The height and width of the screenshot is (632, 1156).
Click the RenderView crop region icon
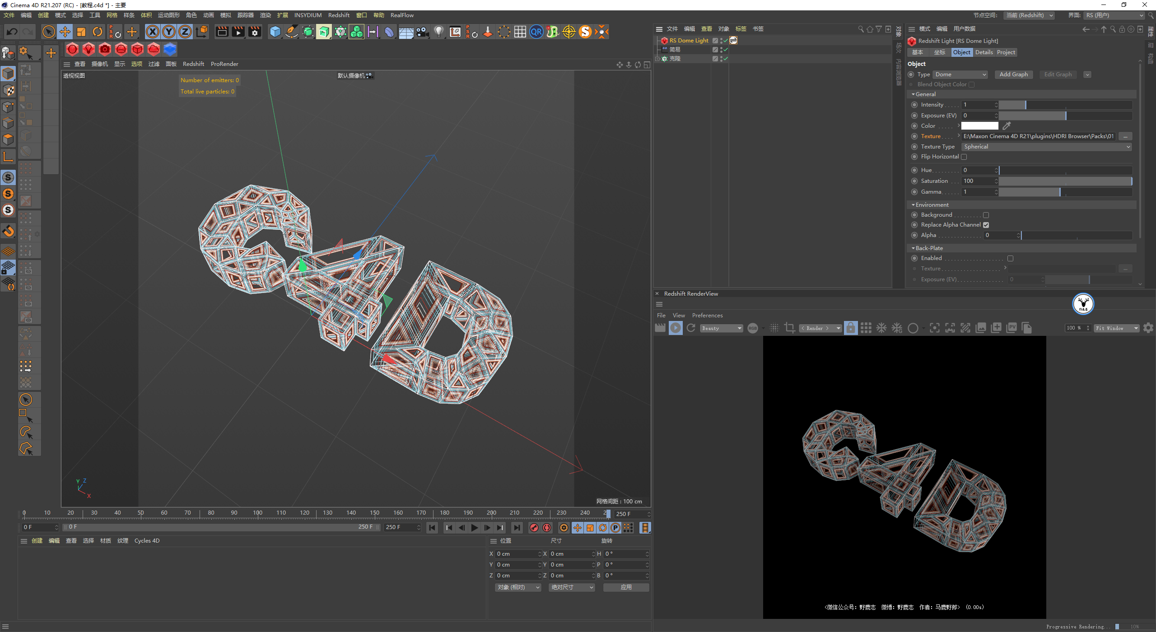(790, 328)
